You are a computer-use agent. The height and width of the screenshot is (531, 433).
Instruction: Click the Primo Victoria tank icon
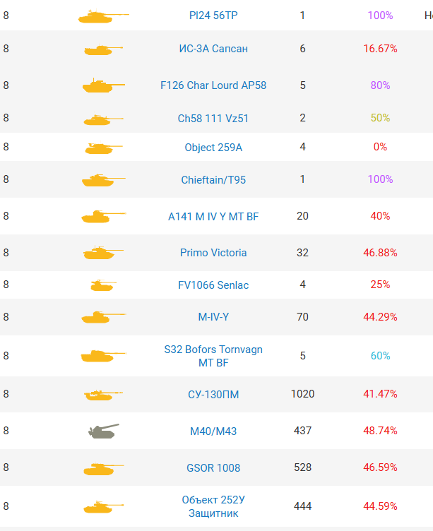pyautogui.click(x=103, y=253)
